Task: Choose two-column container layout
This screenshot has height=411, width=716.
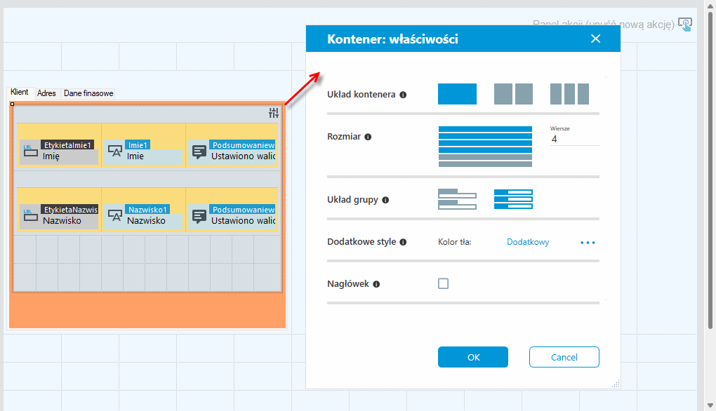Action: pos(513,94)
